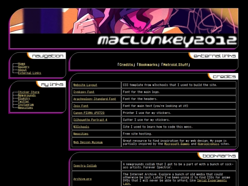Select 'Font for main text' description cell
248x186 pixels.
point(179,106)
